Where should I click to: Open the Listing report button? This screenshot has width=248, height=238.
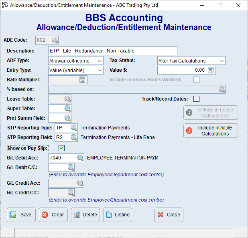(118, 215)
